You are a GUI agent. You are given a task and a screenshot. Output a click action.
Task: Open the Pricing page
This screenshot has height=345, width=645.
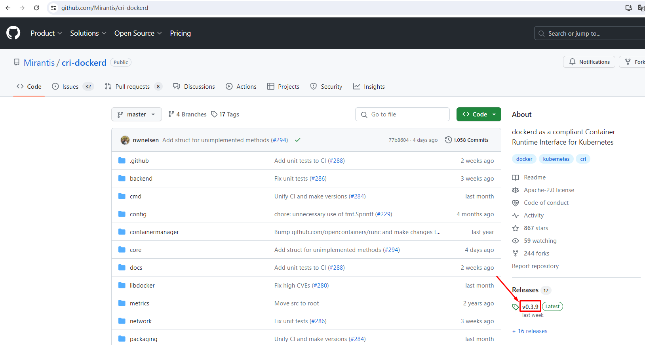point(180,33)
